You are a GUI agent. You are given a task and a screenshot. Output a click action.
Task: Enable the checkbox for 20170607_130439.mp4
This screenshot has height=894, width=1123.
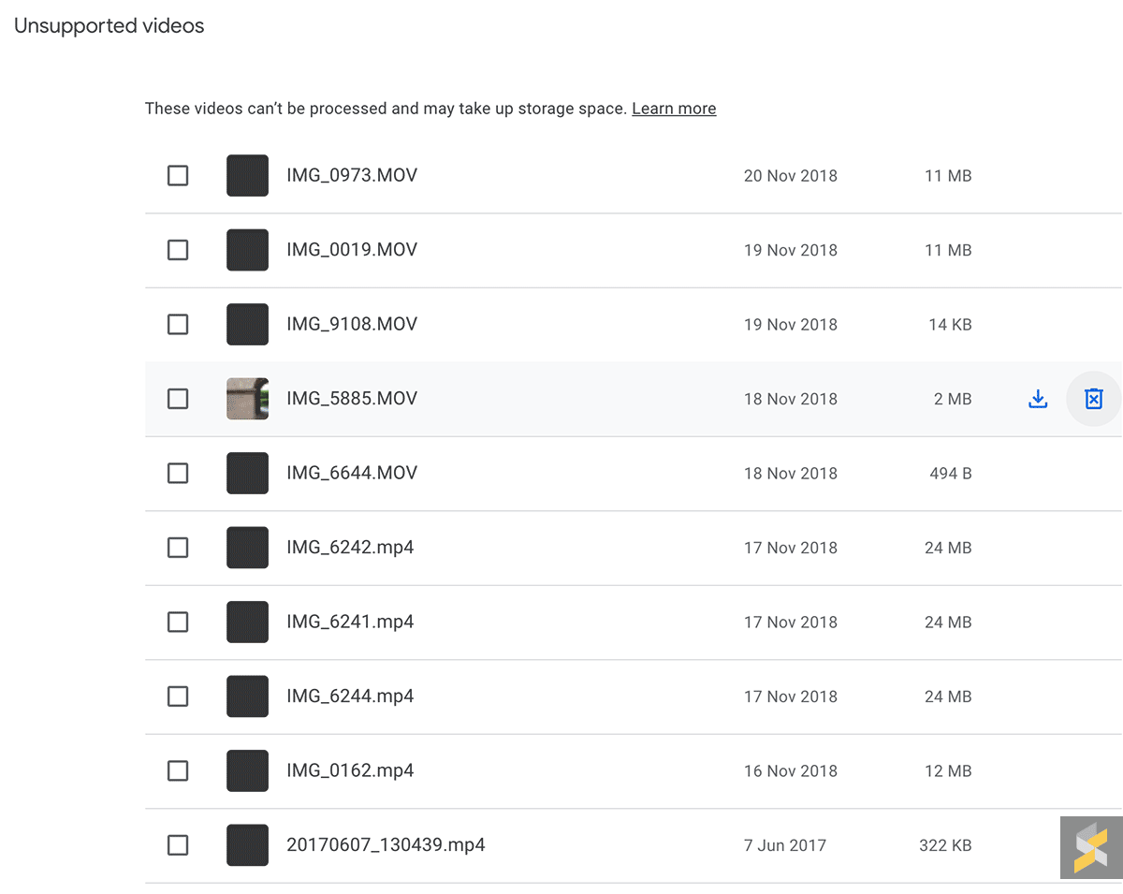point(178,845)
